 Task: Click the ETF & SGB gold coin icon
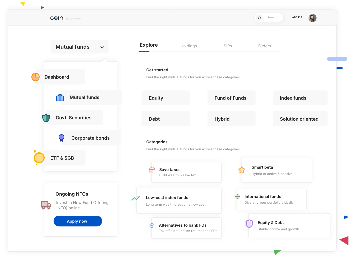(x=39, y=158)
